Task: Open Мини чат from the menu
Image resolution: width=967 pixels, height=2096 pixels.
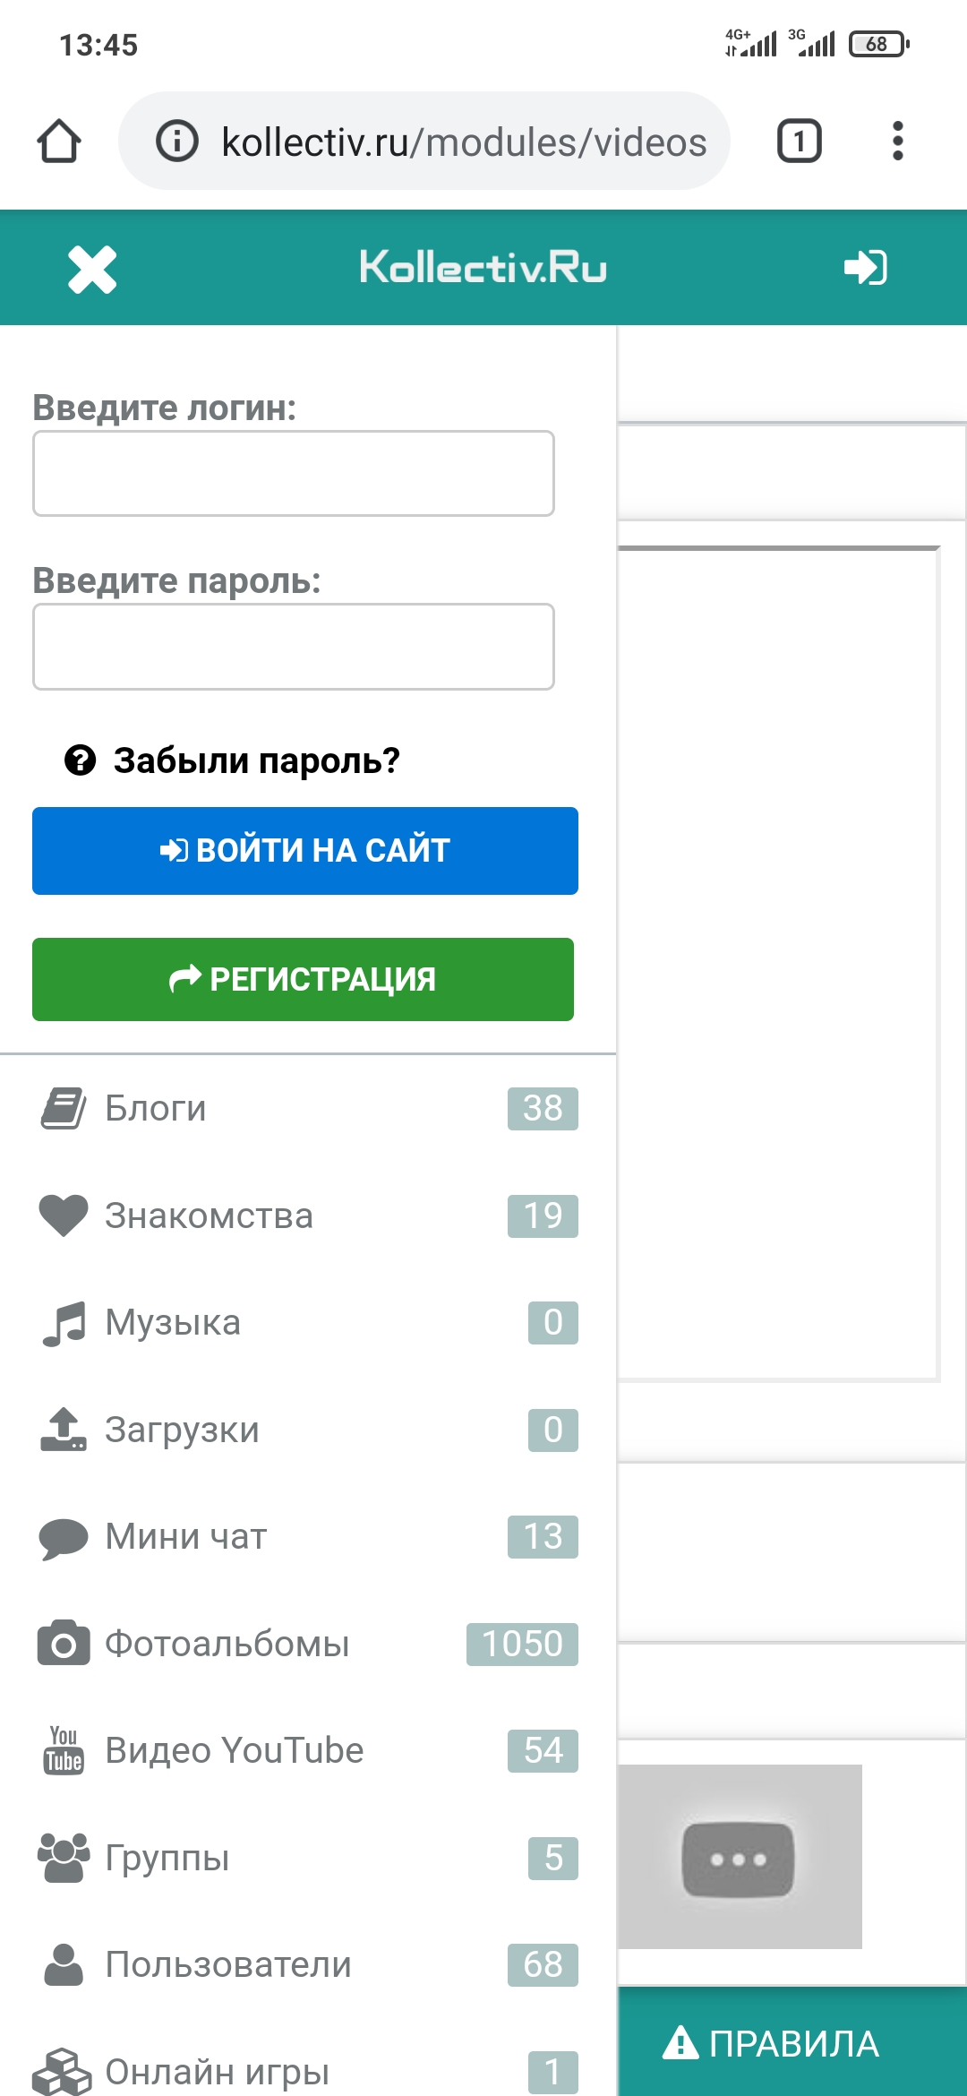Action: (186, 1536)
